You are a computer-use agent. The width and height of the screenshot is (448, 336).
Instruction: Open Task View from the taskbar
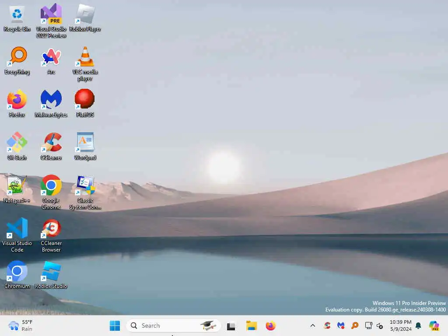231,325
